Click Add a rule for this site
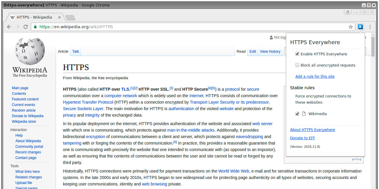This screenshot has height=189, width=379. click(315, 77)
